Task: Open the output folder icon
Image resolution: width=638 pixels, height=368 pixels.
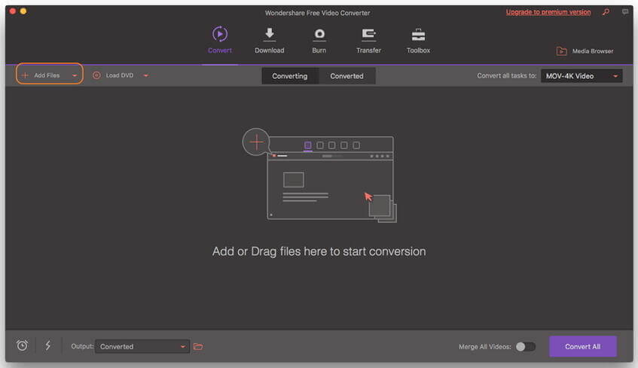Action: (198, 346)
